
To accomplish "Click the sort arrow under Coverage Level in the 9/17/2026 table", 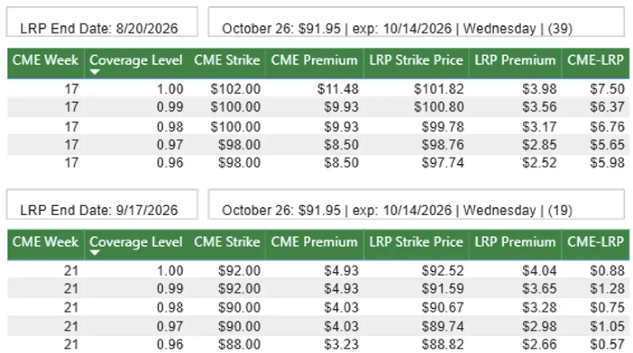I will pos(94,254).
